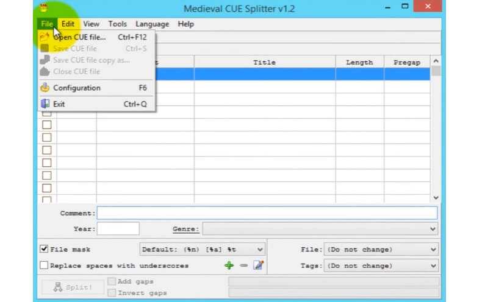Click the track list scroll up arrow

[x=436, y=61]
